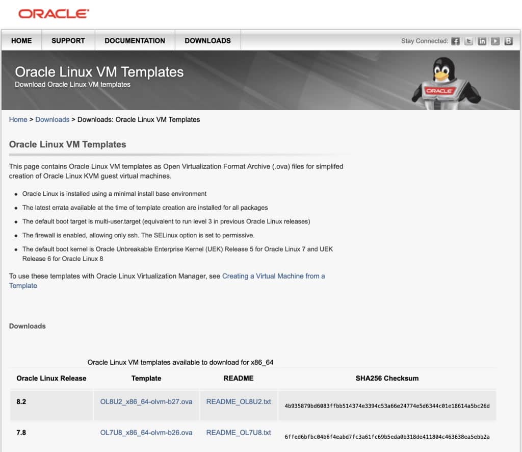This screenshot has width=522, height=452.
Task: Open README_OL7U8.txt for release 7.8
Action: tap(238, 432)
